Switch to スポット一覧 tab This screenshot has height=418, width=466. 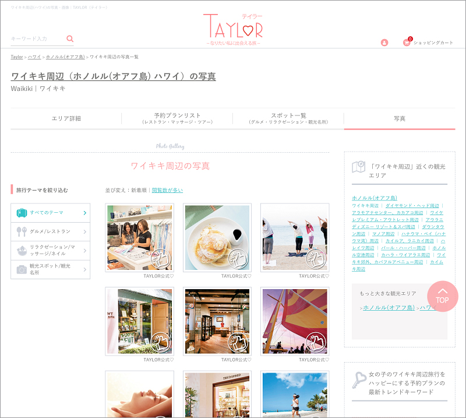288,118
